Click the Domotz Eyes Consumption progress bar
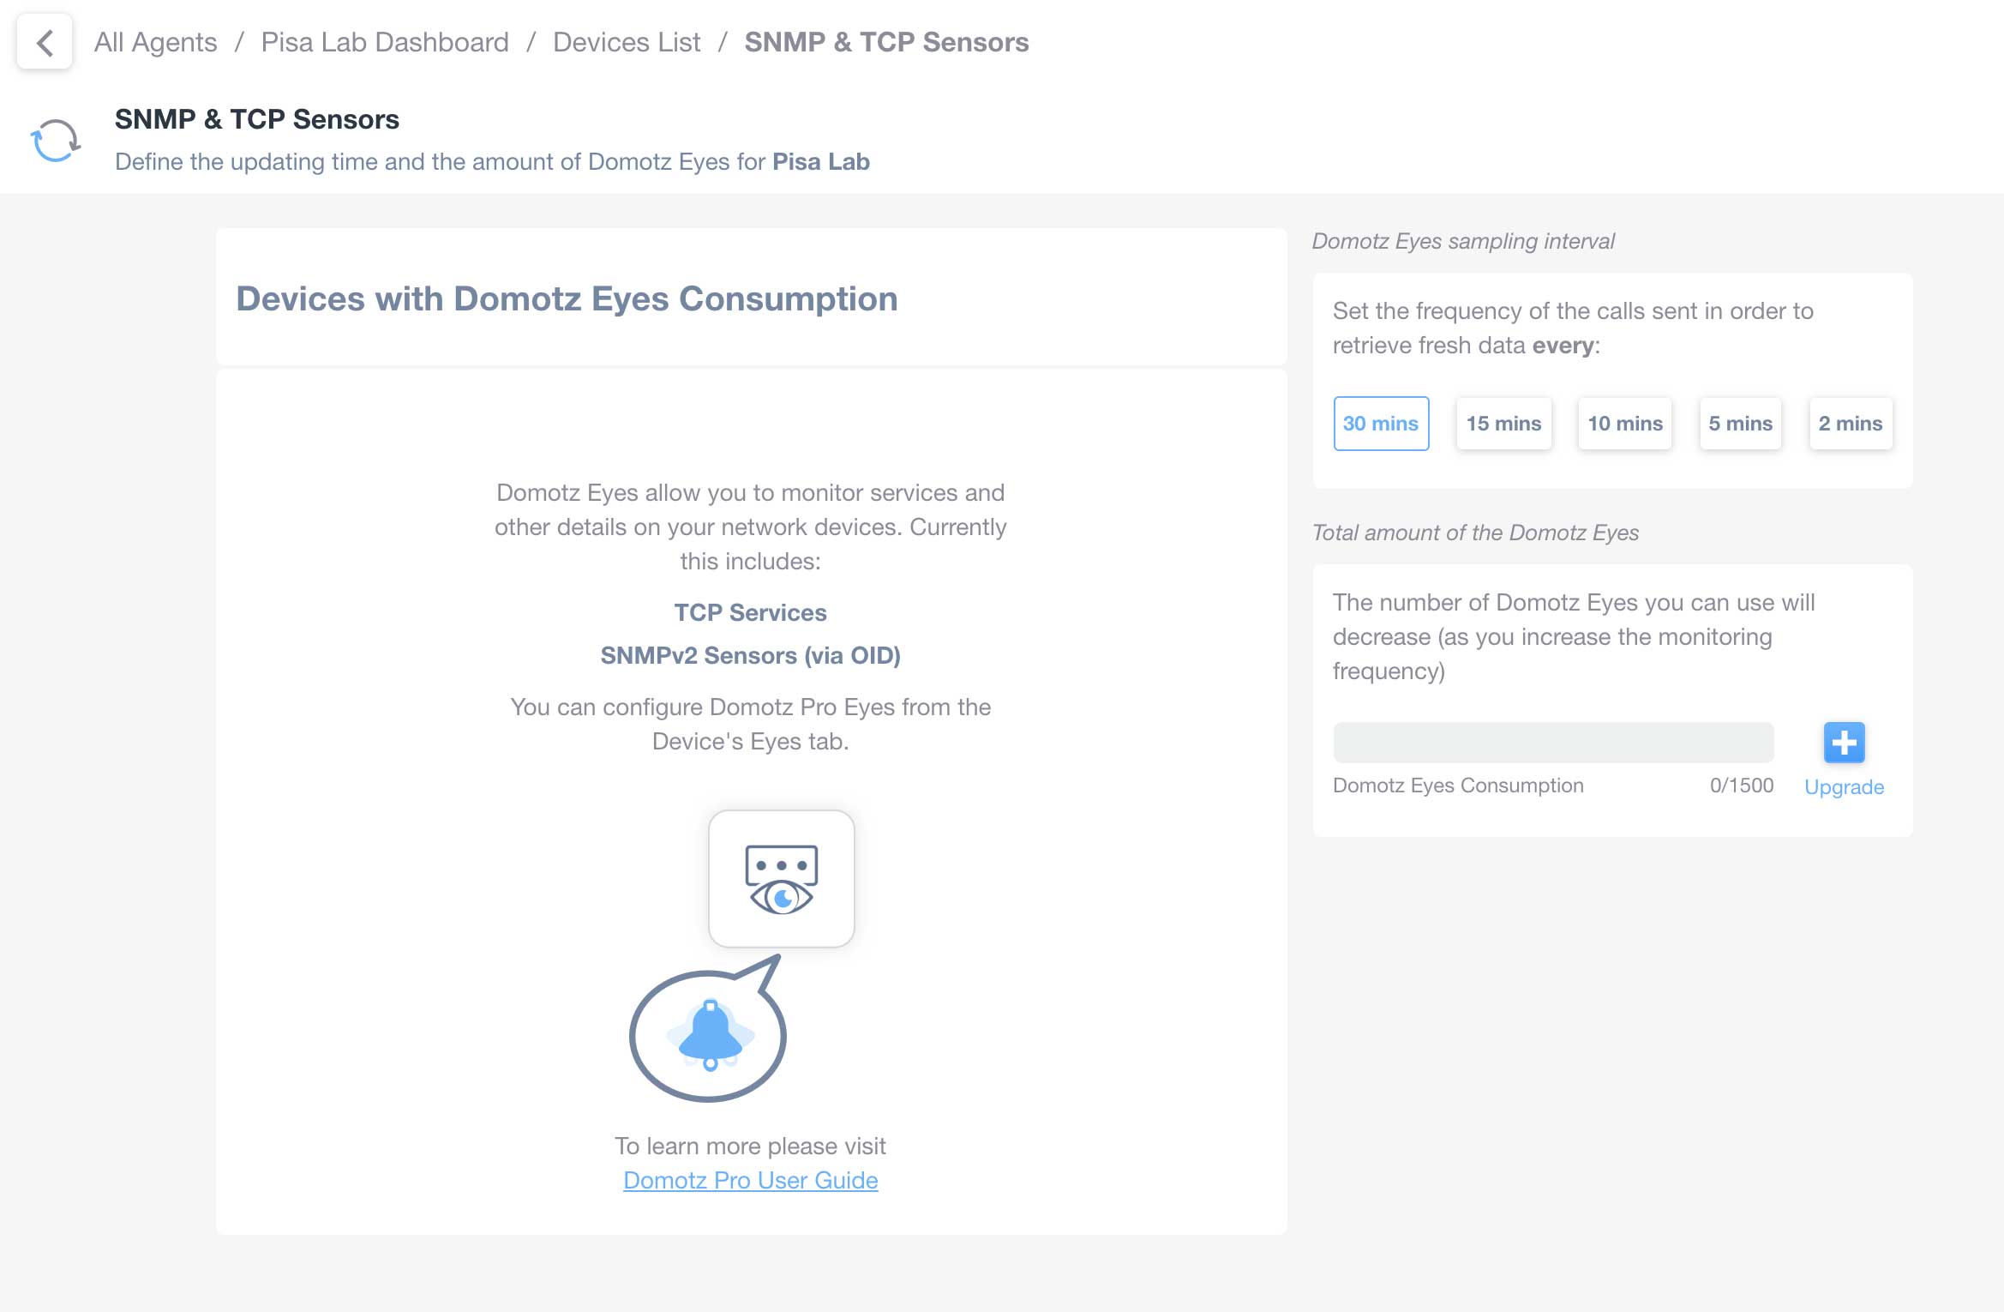This screenshot has width=2004, height=1312. coord(1553,743)
